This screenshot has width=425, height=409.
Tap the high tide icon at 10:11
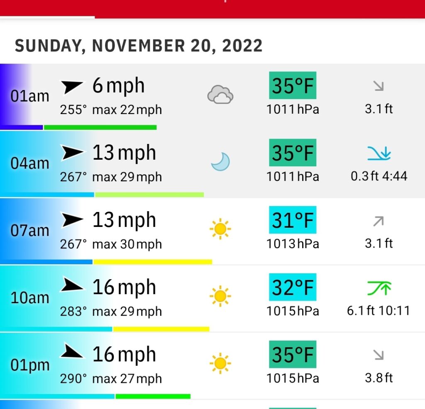(x=379, y=288)
